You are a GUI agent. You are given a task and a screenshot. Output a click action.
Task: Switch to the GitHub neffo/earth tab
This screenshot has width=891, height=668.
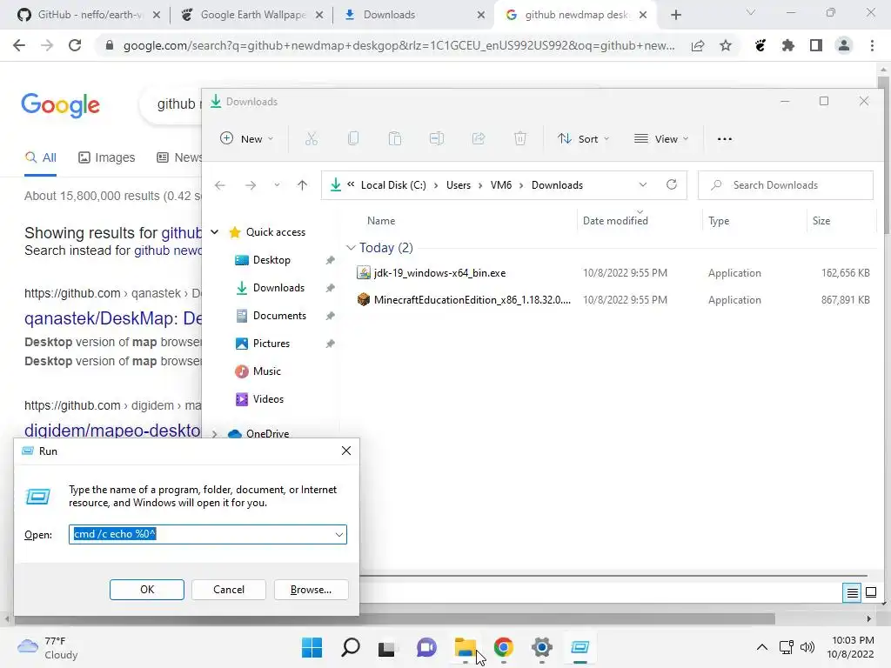tap(89, 15)
